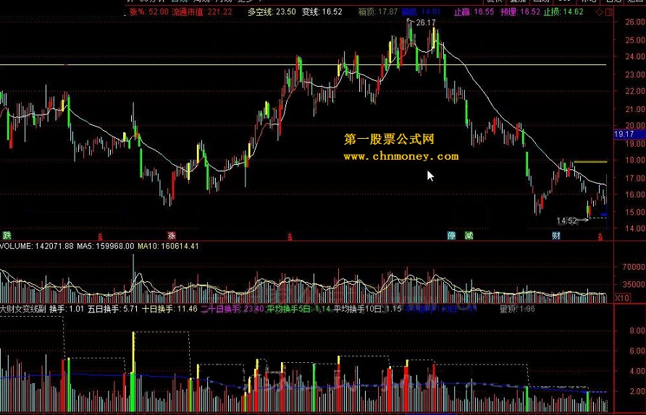The width and height of the screenshot is (646, 415).
Task: Click the 8.00 turnover axis tick
Action: pos(637,330)
